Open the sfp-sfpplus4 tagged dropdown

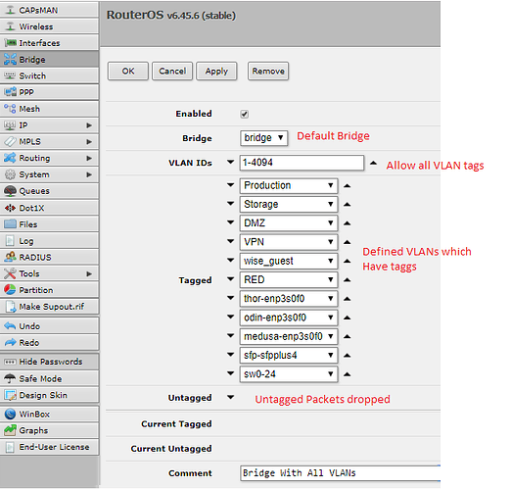(x=289, y=355)
